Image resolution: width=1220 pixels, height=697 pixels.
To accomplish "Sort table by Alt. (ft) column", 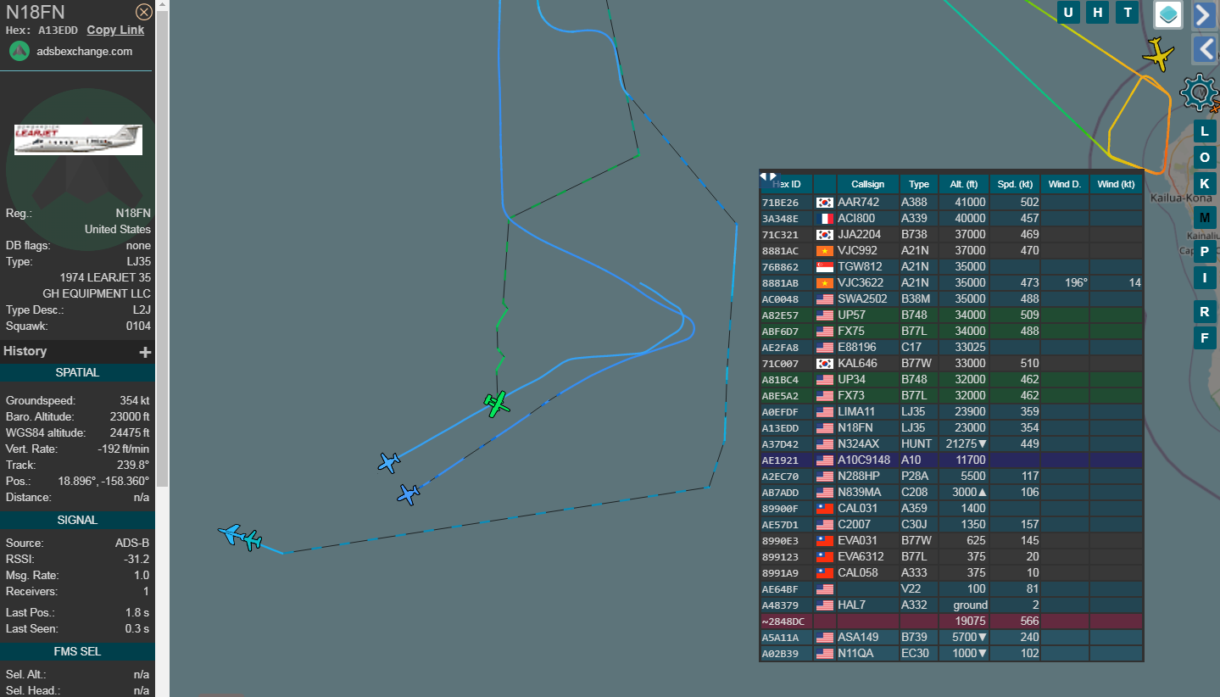I will (x=964, y=184).
